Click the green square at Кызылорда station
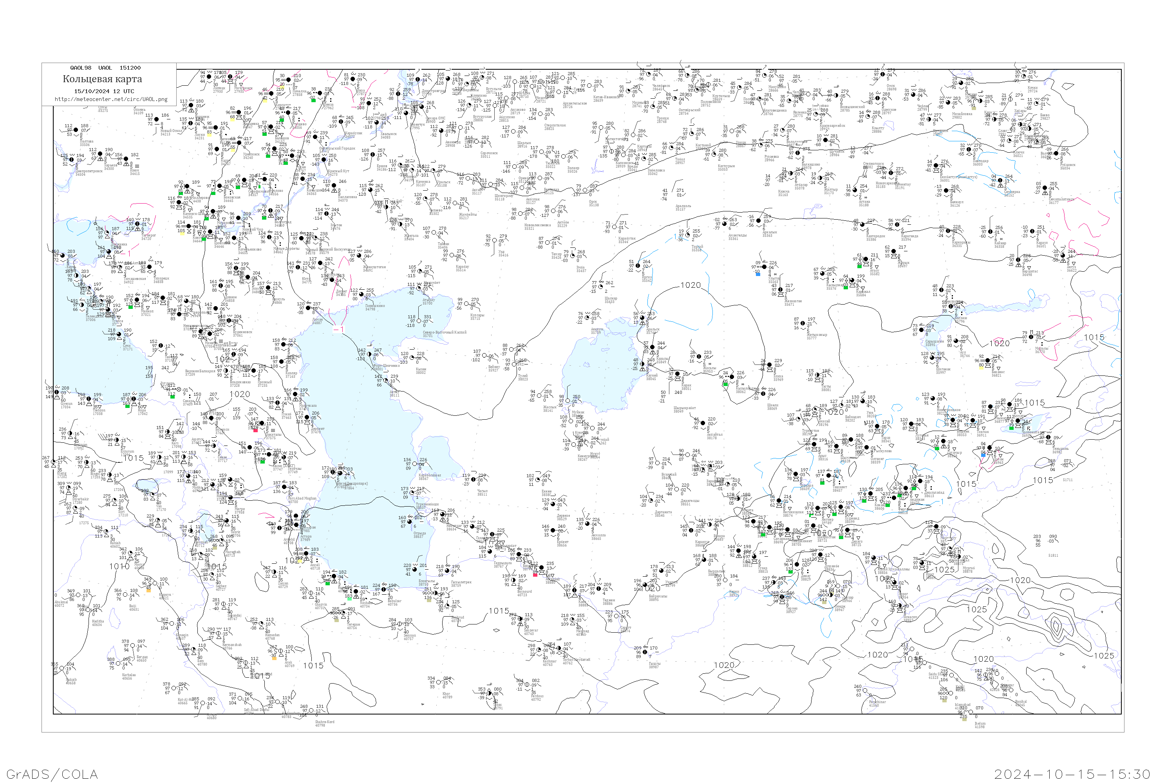Viewport: 1175px width, 783px height. [x=725, y=384]
